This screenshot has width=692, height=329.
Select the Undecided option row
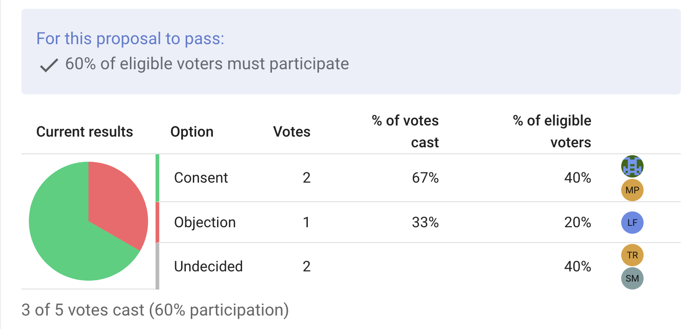[x=208, y=266]
